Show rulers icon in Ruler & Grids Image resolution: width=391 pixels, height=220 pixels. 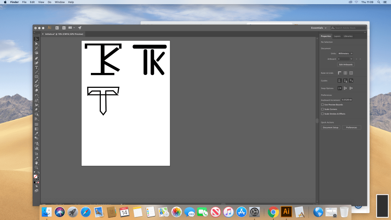click(x=339, y=73)
